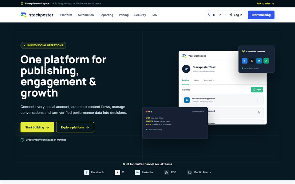Screen dimensions: 295x184
Task: Click the checkmark icon beside Create your workspace
Action: 22,140
